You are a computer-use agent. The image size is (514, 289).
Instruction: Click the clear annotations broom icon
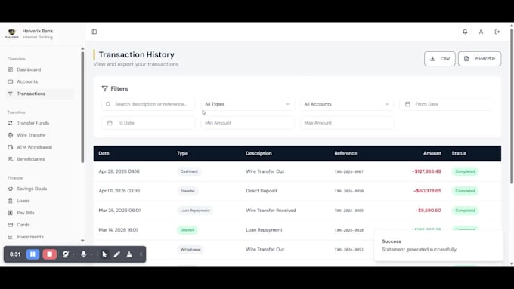[x=129, y=254]
